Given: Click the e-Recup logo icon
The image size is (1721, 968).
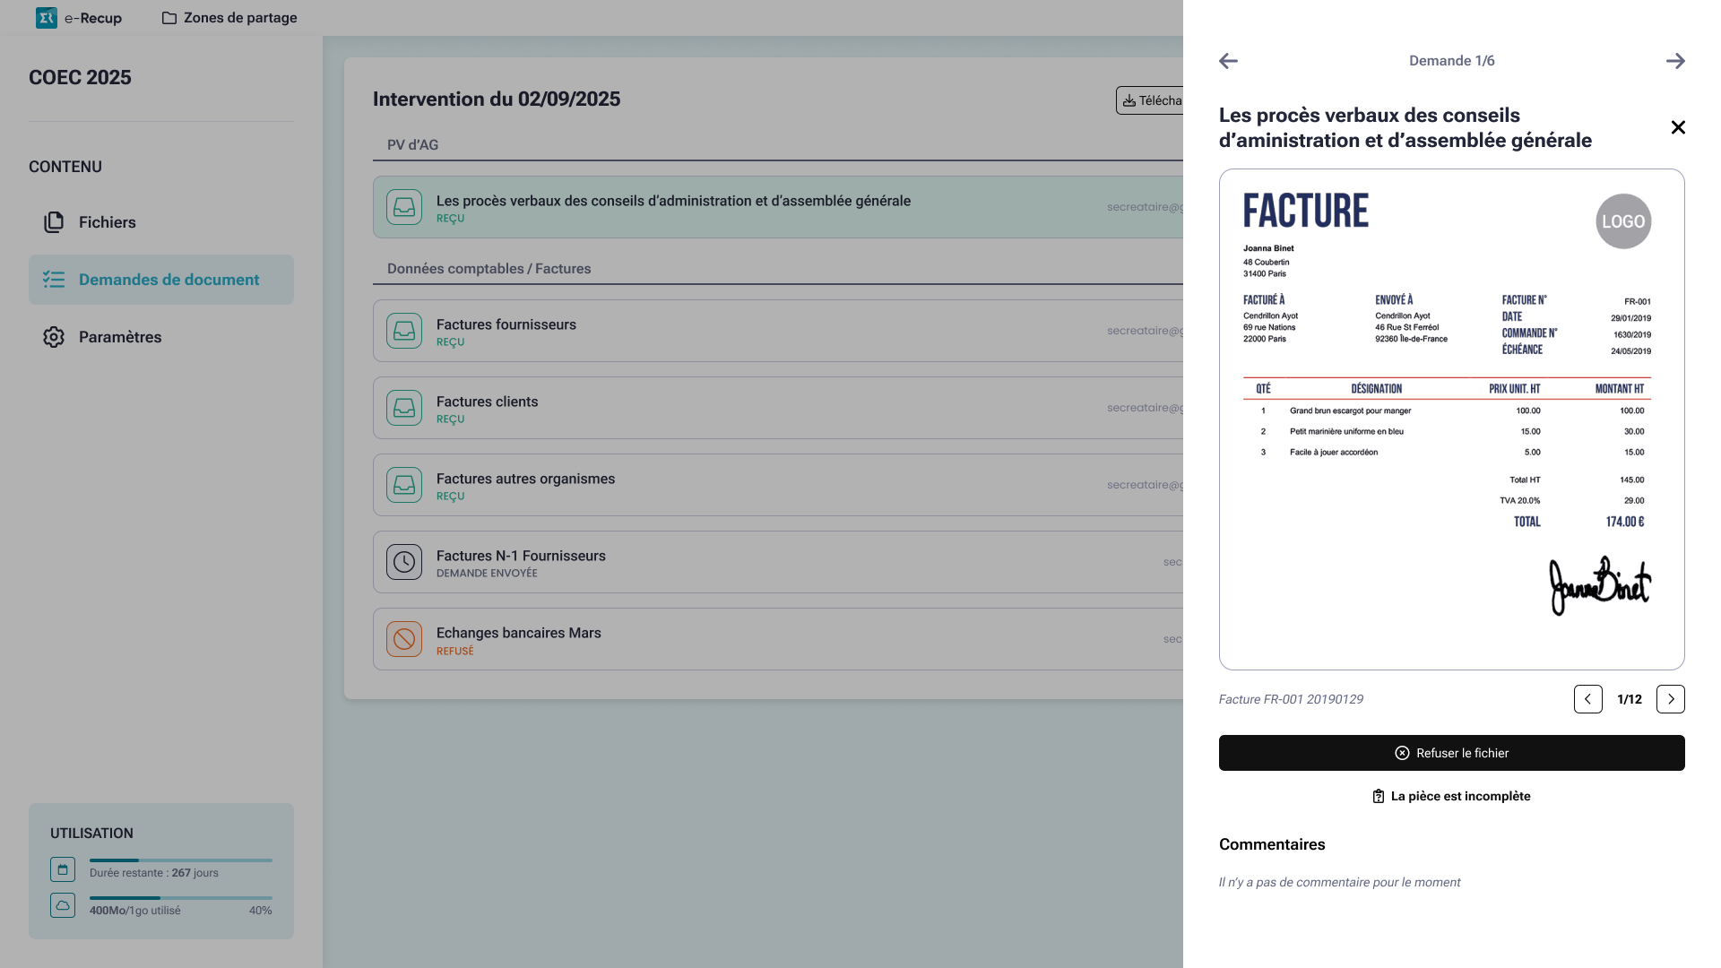Looking at the screenshot, I should pos(47,18).
